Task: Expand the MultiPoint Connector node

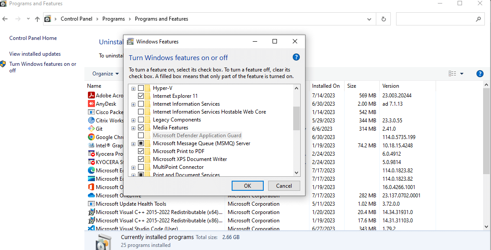Action: [133, 167]
